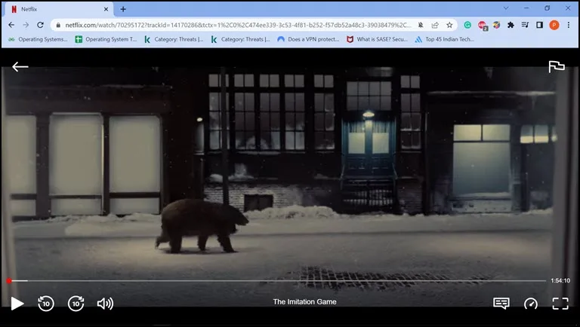Enter fullscreen mode
This screenshot has width=580, height=327.
point(560,304)
